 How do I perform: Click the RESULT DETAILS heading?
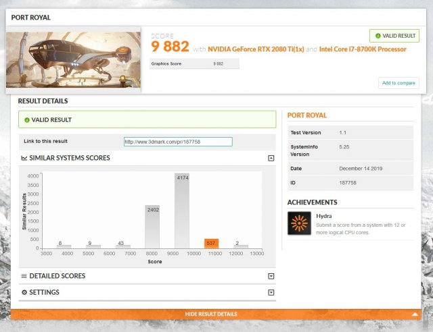(43, 101)
